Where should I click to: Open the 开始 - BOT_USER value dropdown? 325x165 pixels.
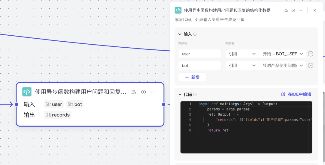pyautogui.click(x=283, y=54)
